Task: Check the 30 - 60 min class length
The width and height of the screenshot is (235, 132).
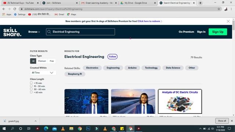Action: [x=31, y=89]
